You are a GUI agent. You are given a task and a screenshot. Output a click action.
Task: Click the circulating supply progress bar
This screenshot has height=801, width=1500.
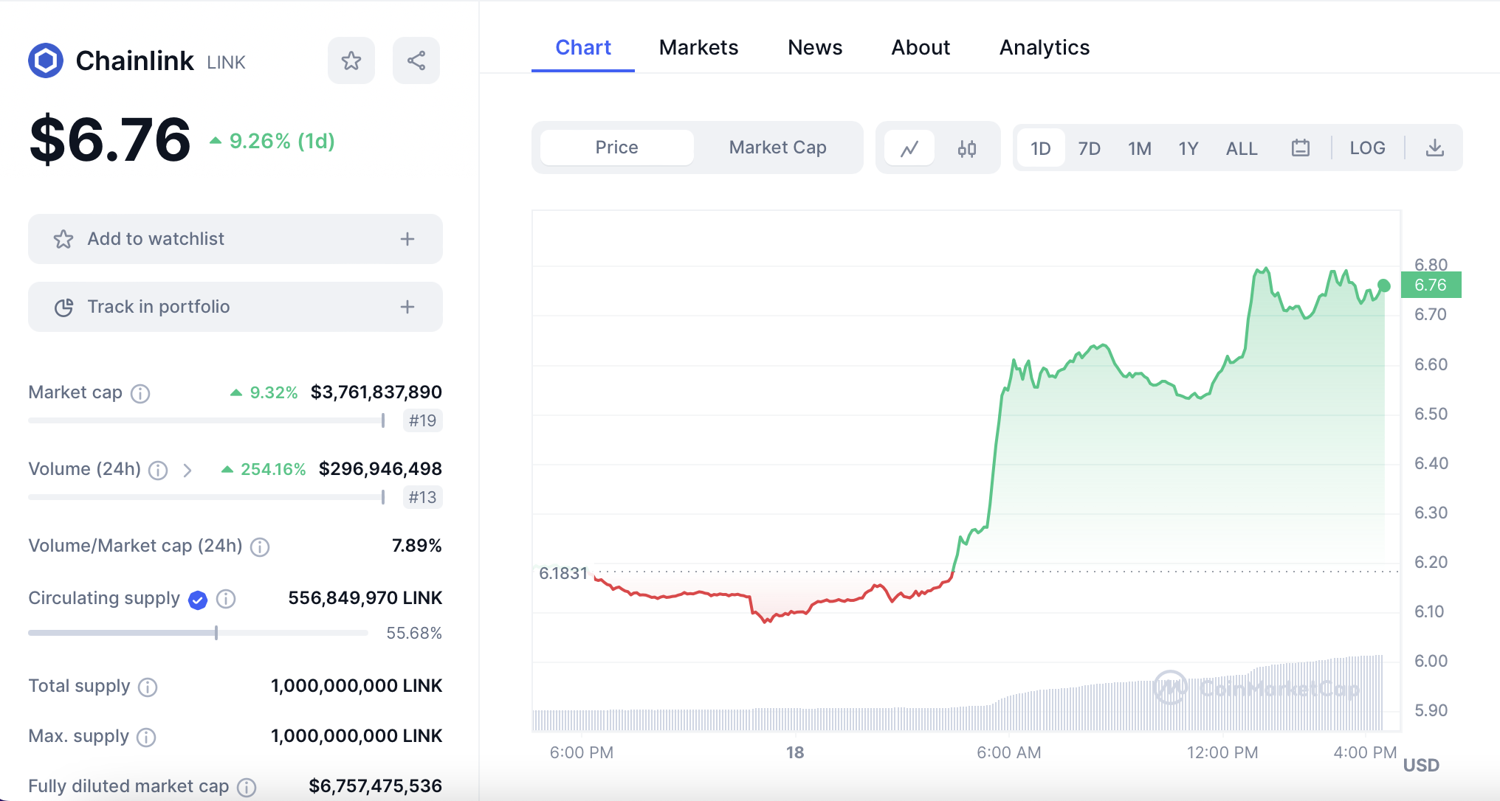[198, 633]
